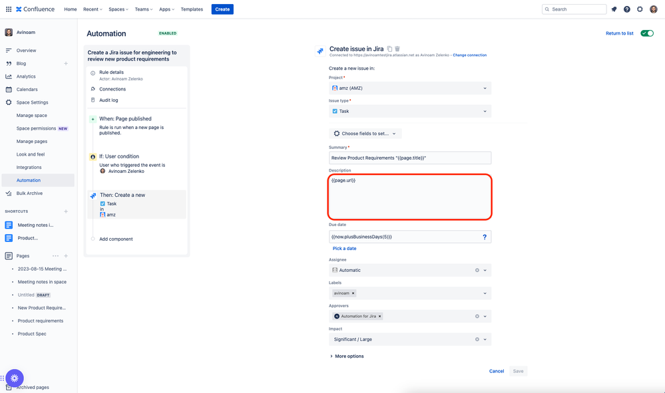Image resolution: width=665 pixels, height=393 pixels.
Task: Open the Project dropdown amz (AMZ)
Action: pyautogui.click(x=409, y=88)
